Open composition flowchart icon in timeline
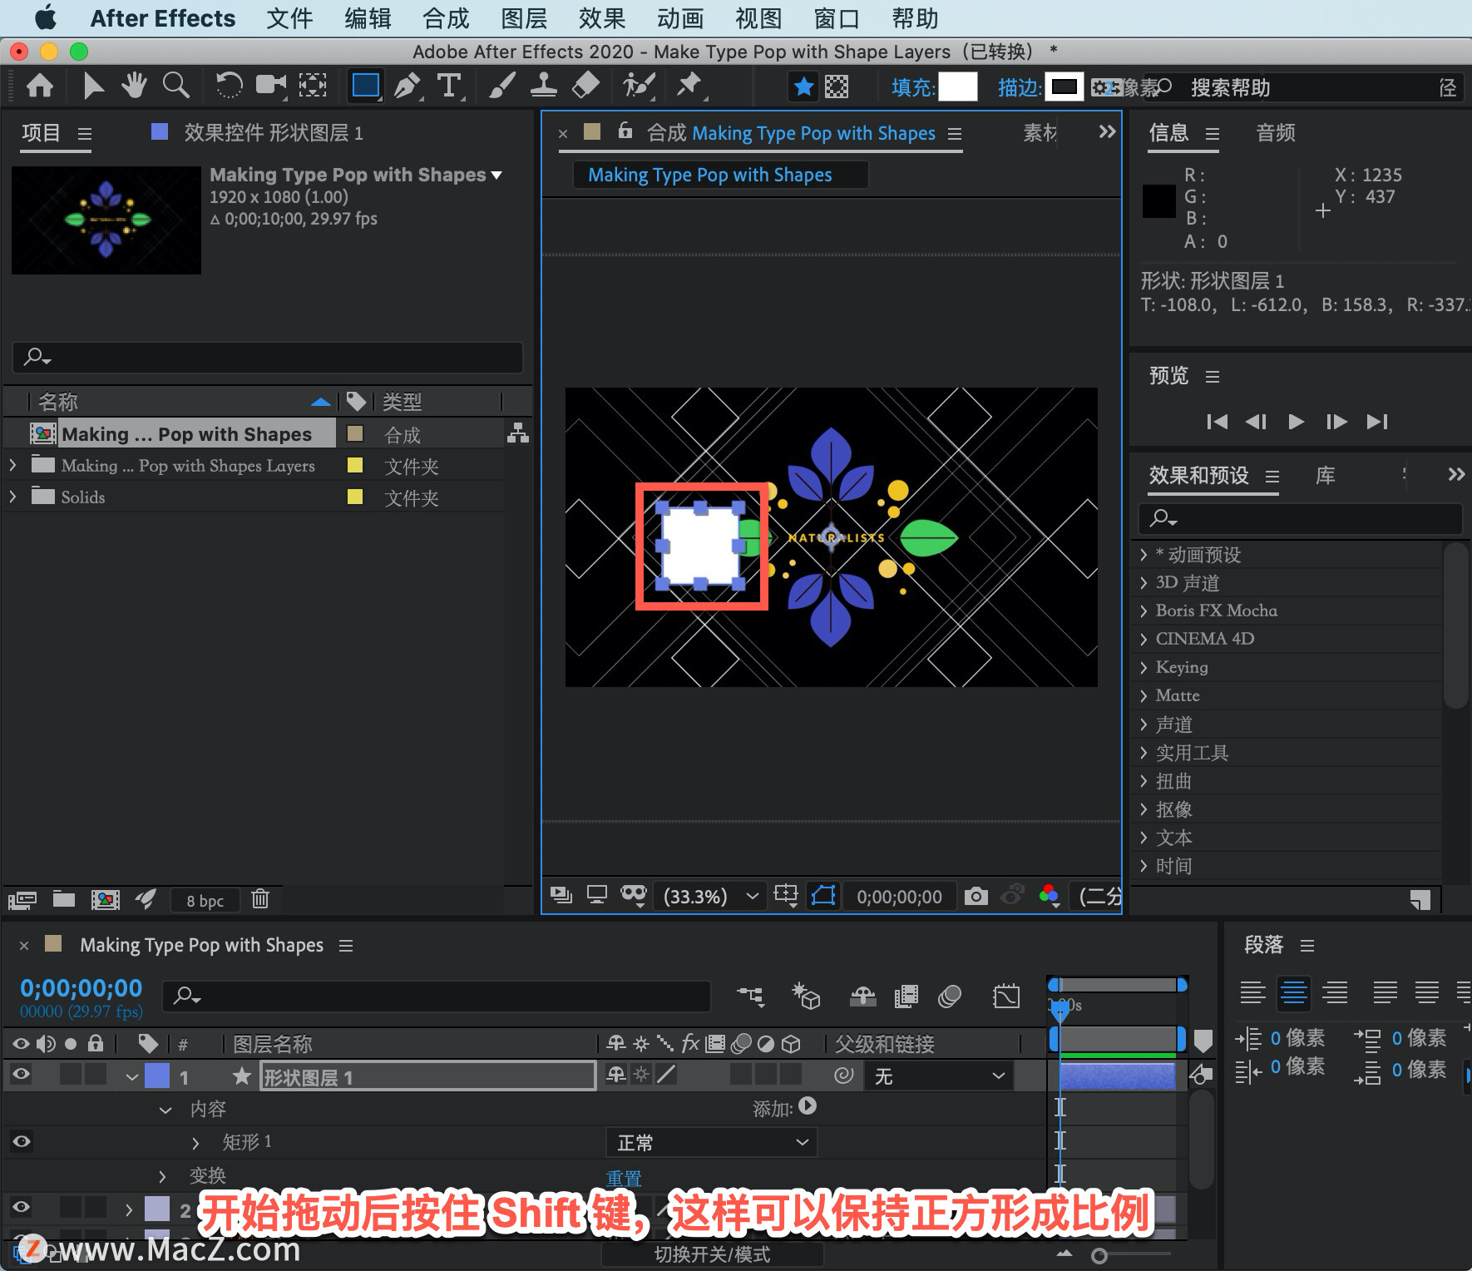1472x1271 pixels. click(751, 996)
